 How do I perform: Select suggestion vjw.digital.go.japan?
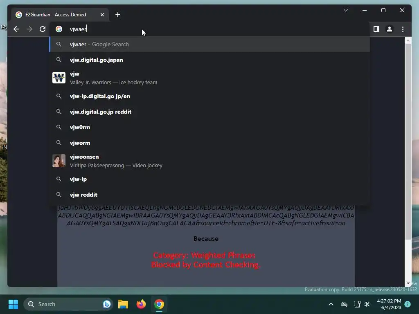point(209,60)
